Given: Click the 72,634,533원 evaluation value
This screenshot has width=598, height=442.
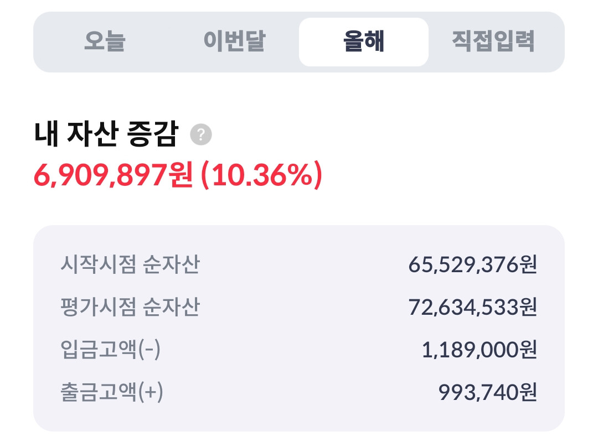Looking at the screenshot, I should (473, 307).
